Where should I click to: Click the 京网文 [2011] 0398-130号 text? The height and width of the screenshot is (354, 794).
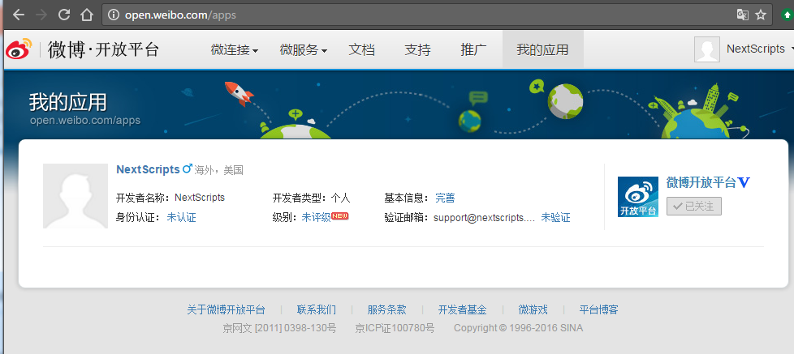click(279, 328)
